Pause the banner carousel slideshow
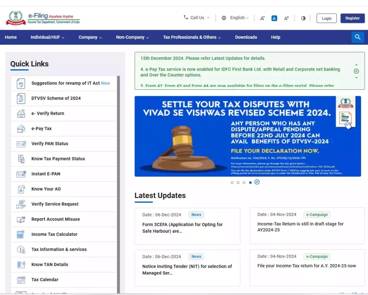The image size is (368, 295). [257, 182]
